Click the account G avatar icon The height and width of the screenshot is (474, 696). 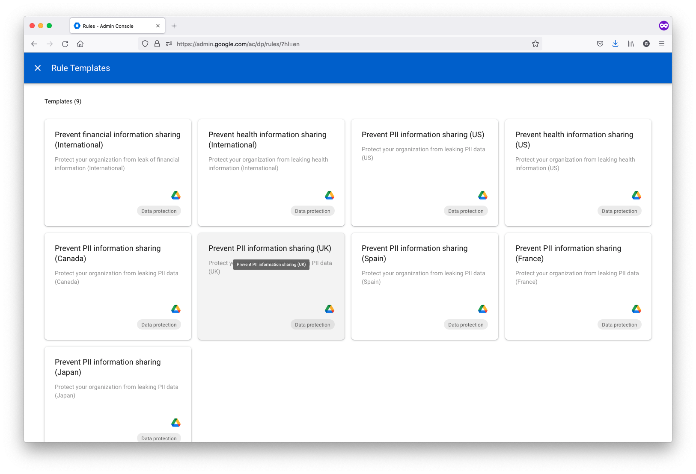coord(646,44)
